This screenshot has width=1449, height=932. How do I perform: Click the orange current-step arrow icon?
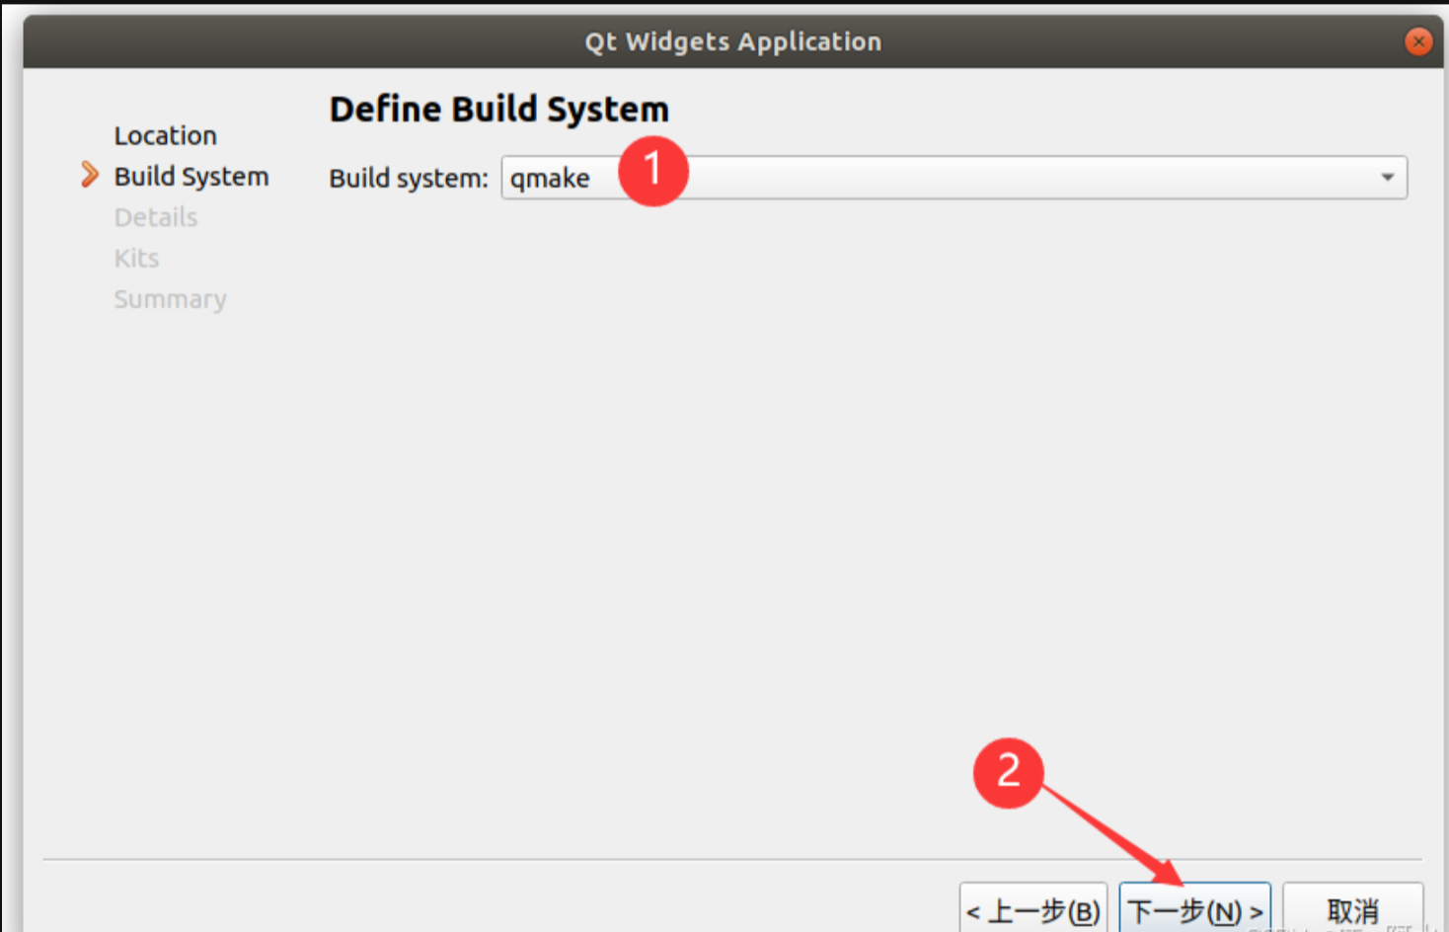90,175
